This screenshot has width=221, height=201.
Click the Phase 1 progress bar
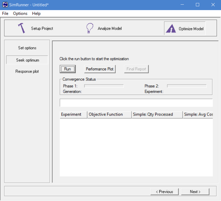pos(104,86)
